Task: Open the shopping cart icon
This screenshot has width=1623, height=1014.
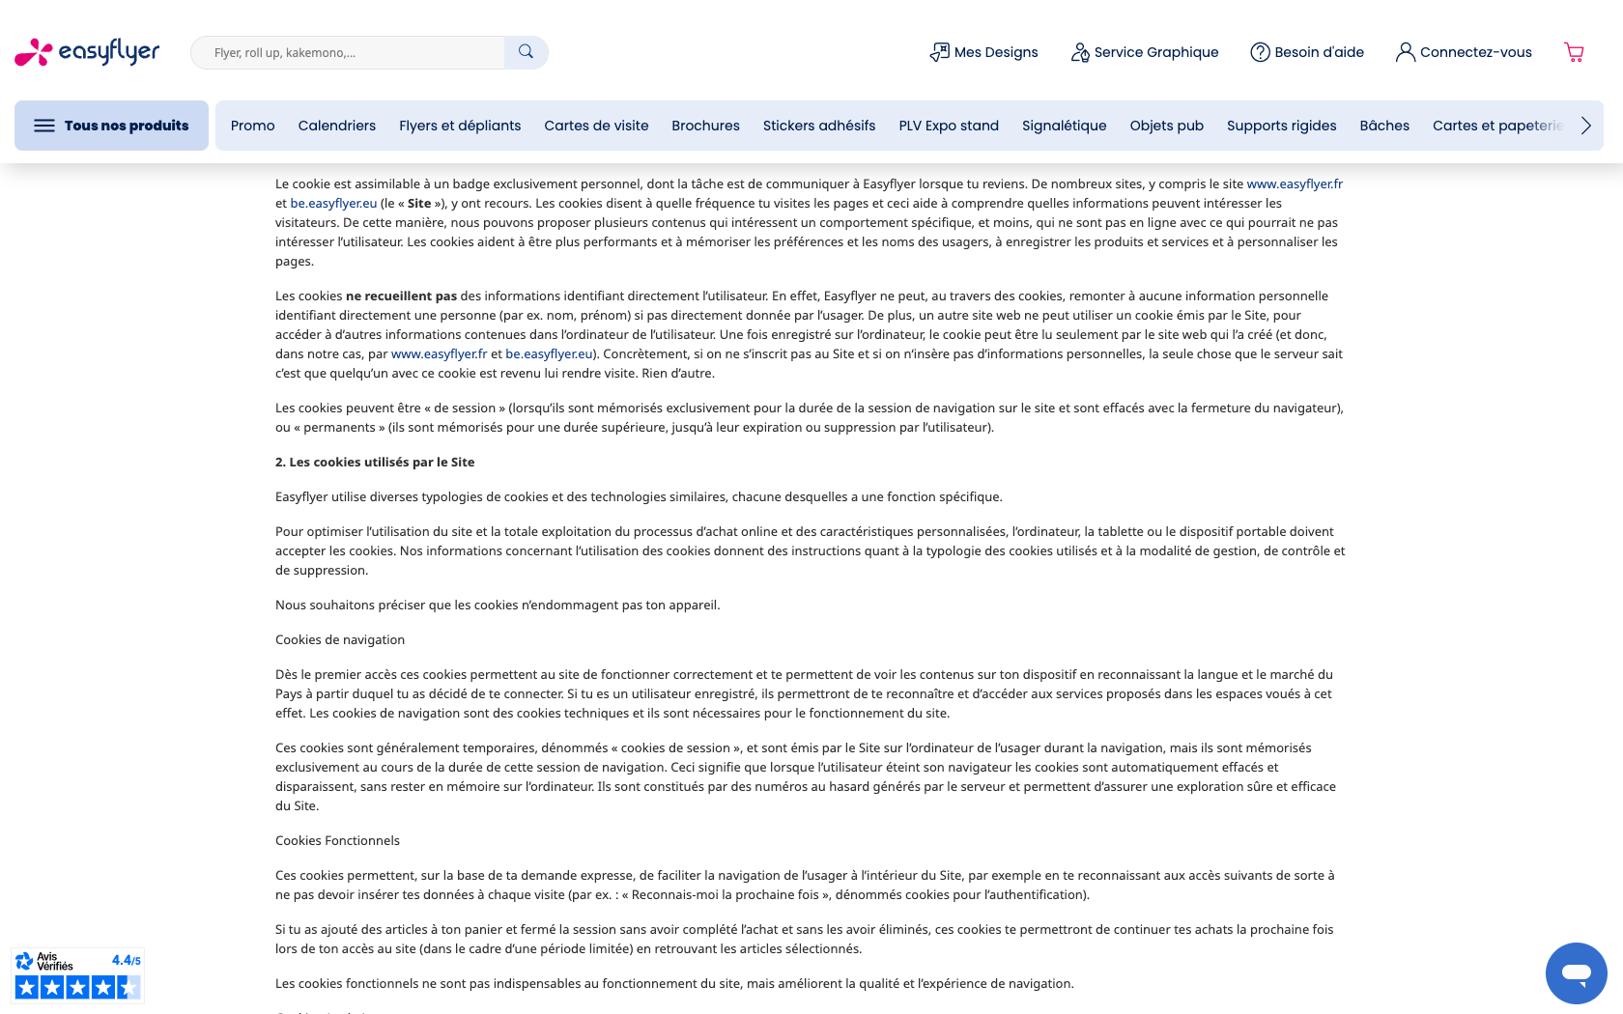Action: 1574,52
